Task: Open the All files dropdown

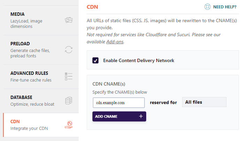Action: pos(204,102)
